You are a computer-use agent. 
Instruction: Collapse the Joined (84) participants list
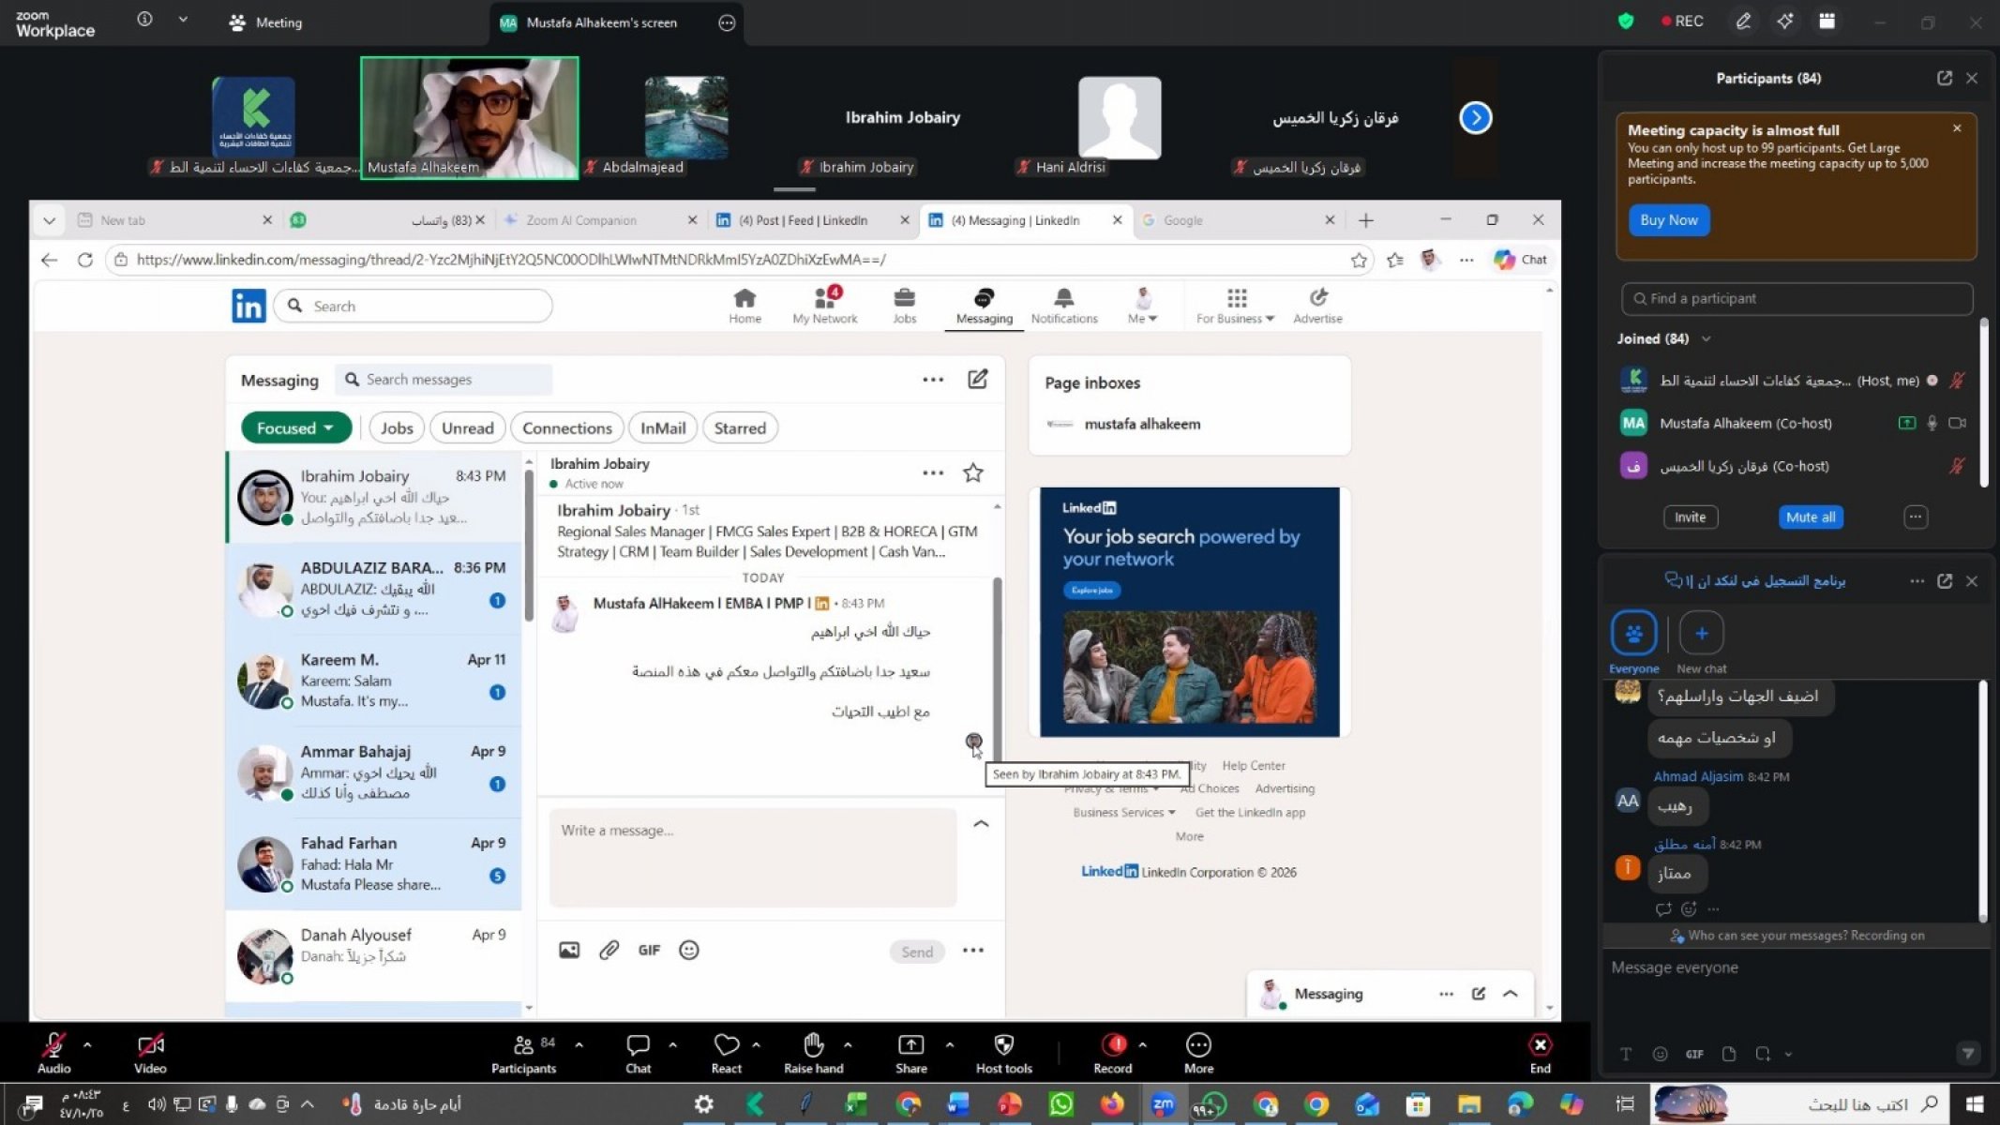click(1706, 339)
